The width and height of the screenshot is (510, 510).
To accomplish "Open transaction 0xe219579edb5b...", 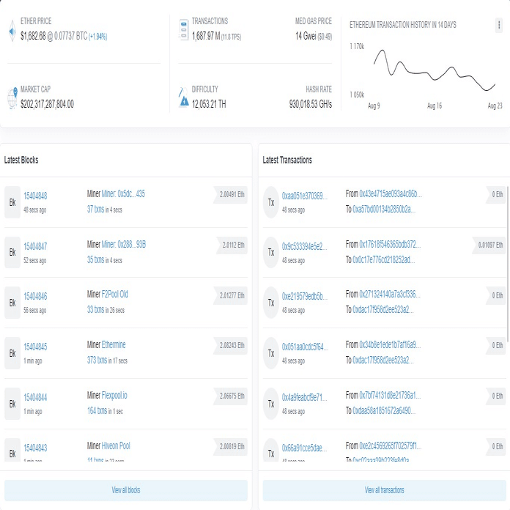I will 304,296.
